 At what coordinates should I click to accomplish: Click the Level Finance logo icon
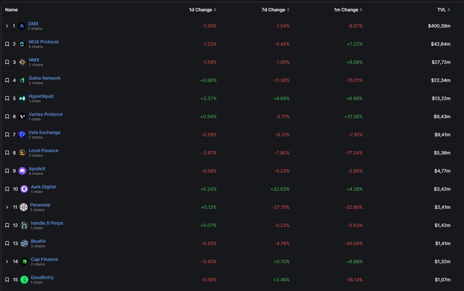(22, 153)
